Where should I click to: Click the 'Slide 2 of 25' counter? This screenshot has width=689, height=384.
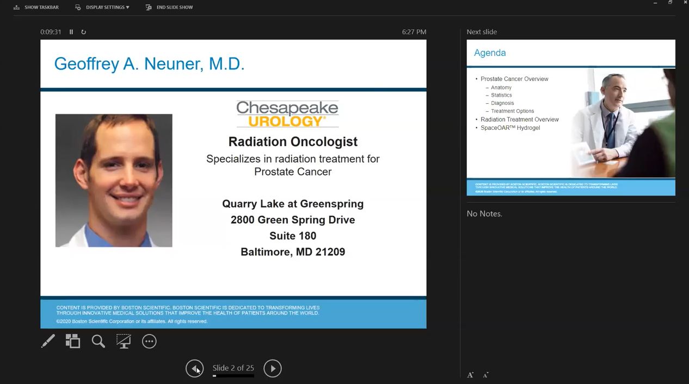pos(233,368)
